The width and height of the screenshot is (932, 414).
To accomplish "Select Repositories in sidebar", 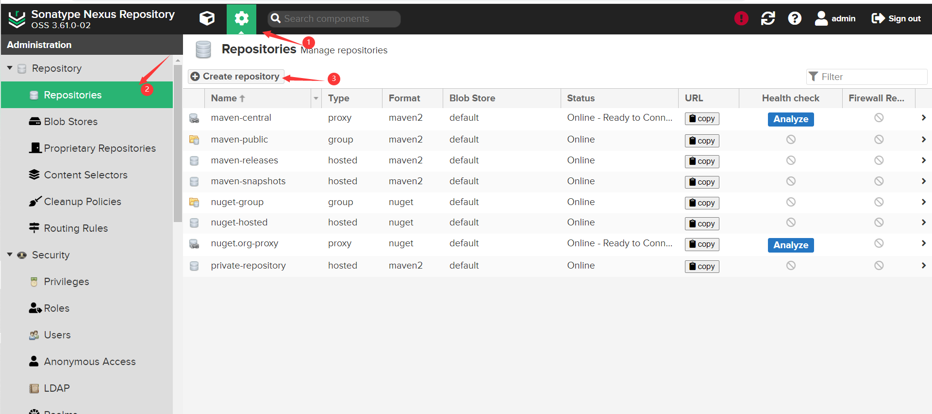I will [x=87, y=95].
